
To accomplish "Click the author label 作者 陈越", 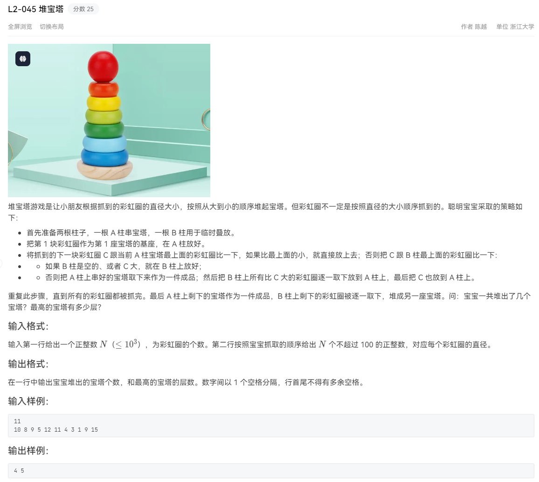I will click(x=474, y=27).
